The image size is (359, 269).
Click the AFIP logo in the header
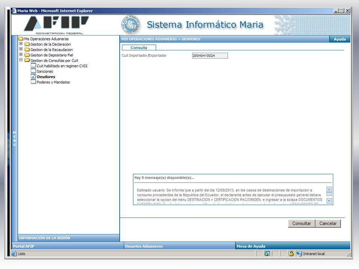[56, 25]
